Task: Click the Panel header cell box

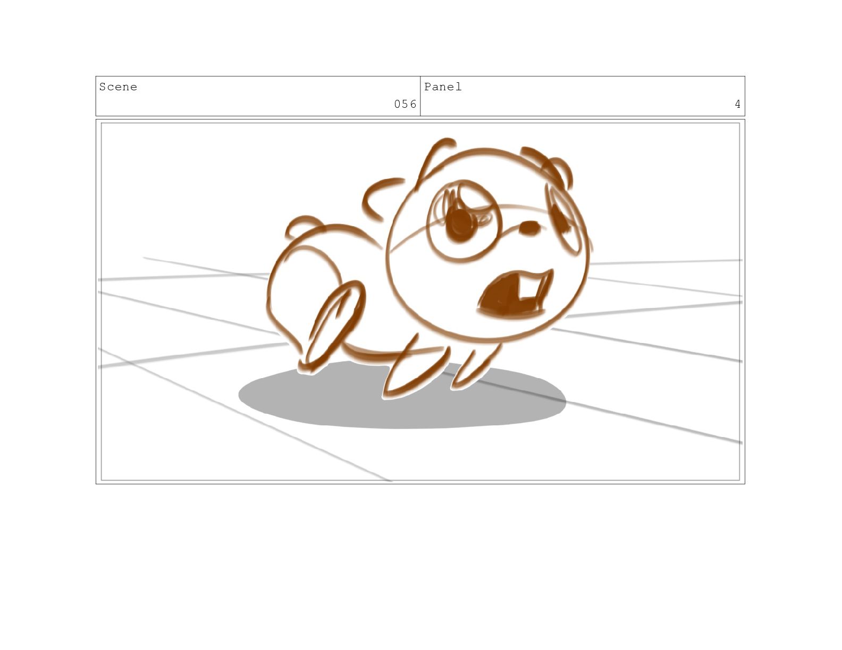Action: tap(583, 96)
